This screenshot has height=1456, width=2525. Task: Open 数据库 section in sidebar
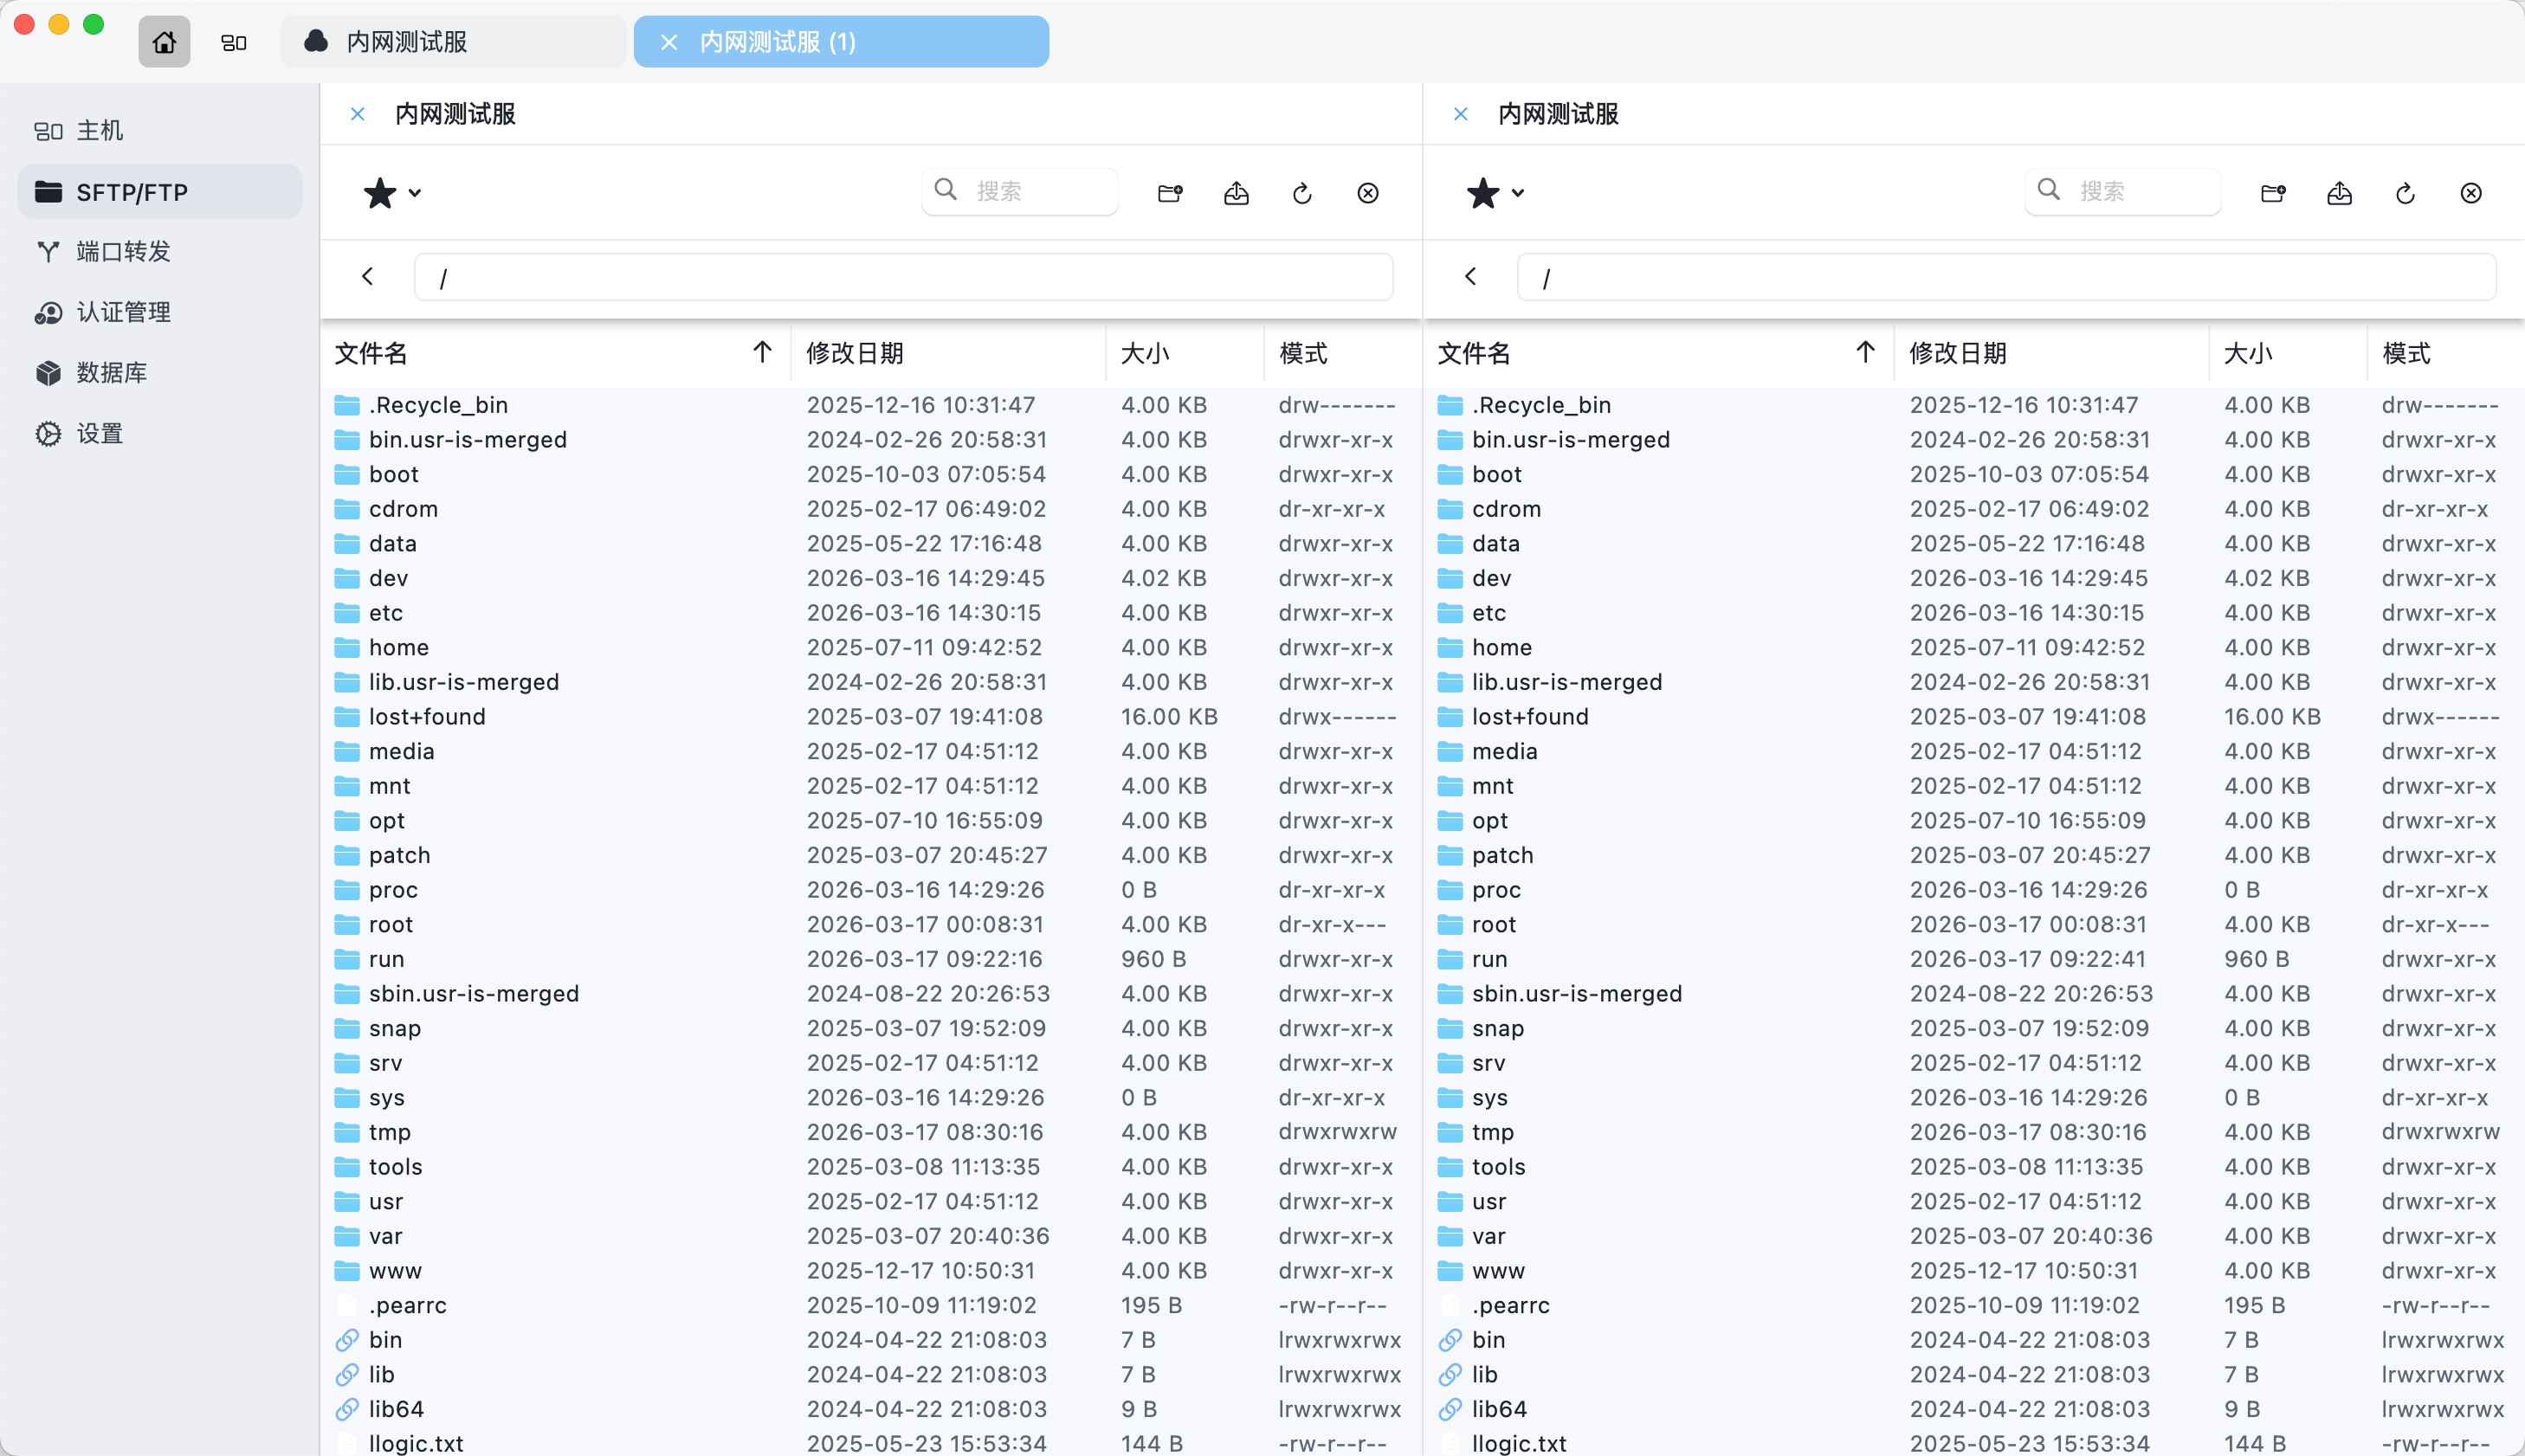click(111, 373)
